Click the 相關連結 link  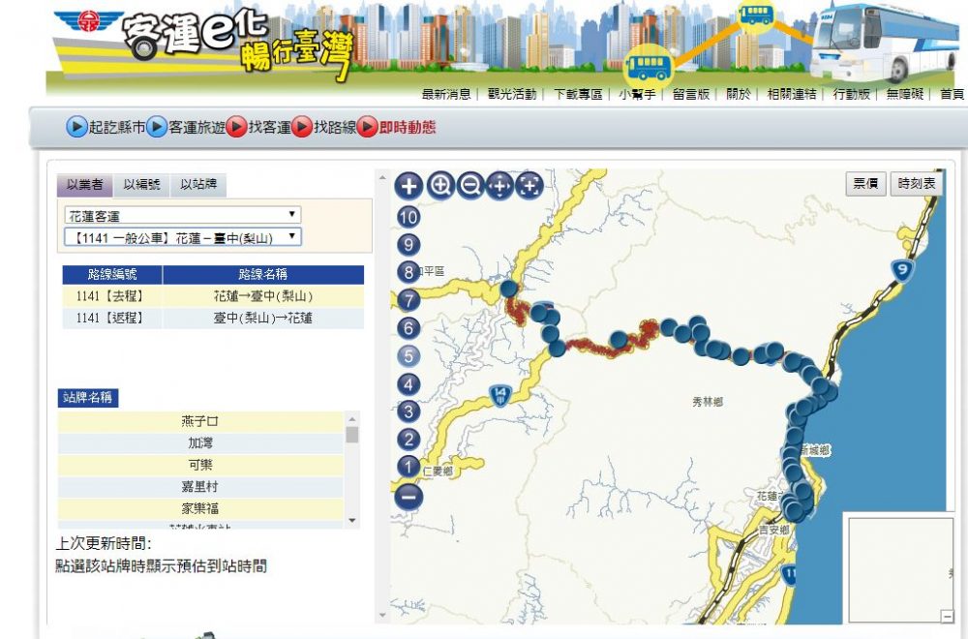(792, 94)
